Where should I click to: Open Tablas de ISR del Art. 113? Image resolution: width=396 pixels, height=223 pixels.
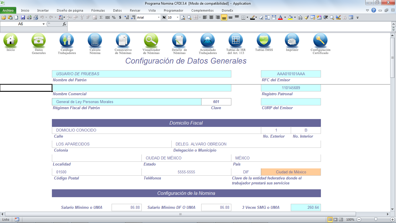(x=235, y=41)
